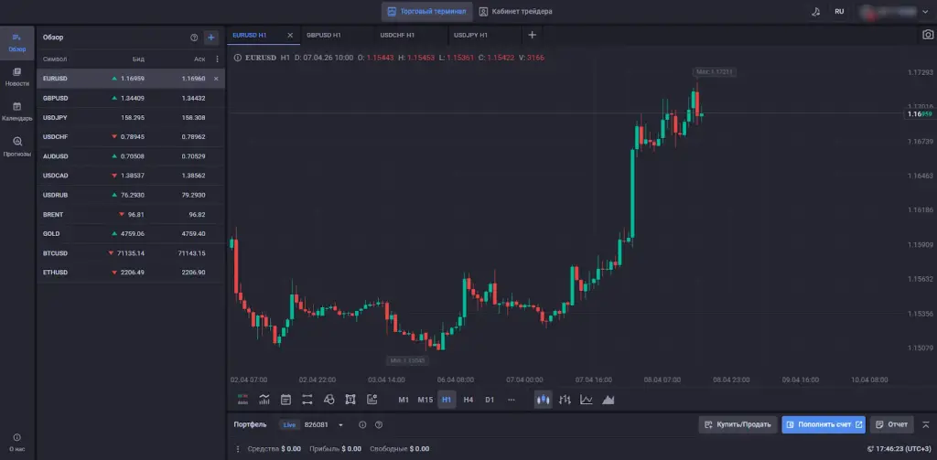Add a symbol with the plus button

point(211,37)
